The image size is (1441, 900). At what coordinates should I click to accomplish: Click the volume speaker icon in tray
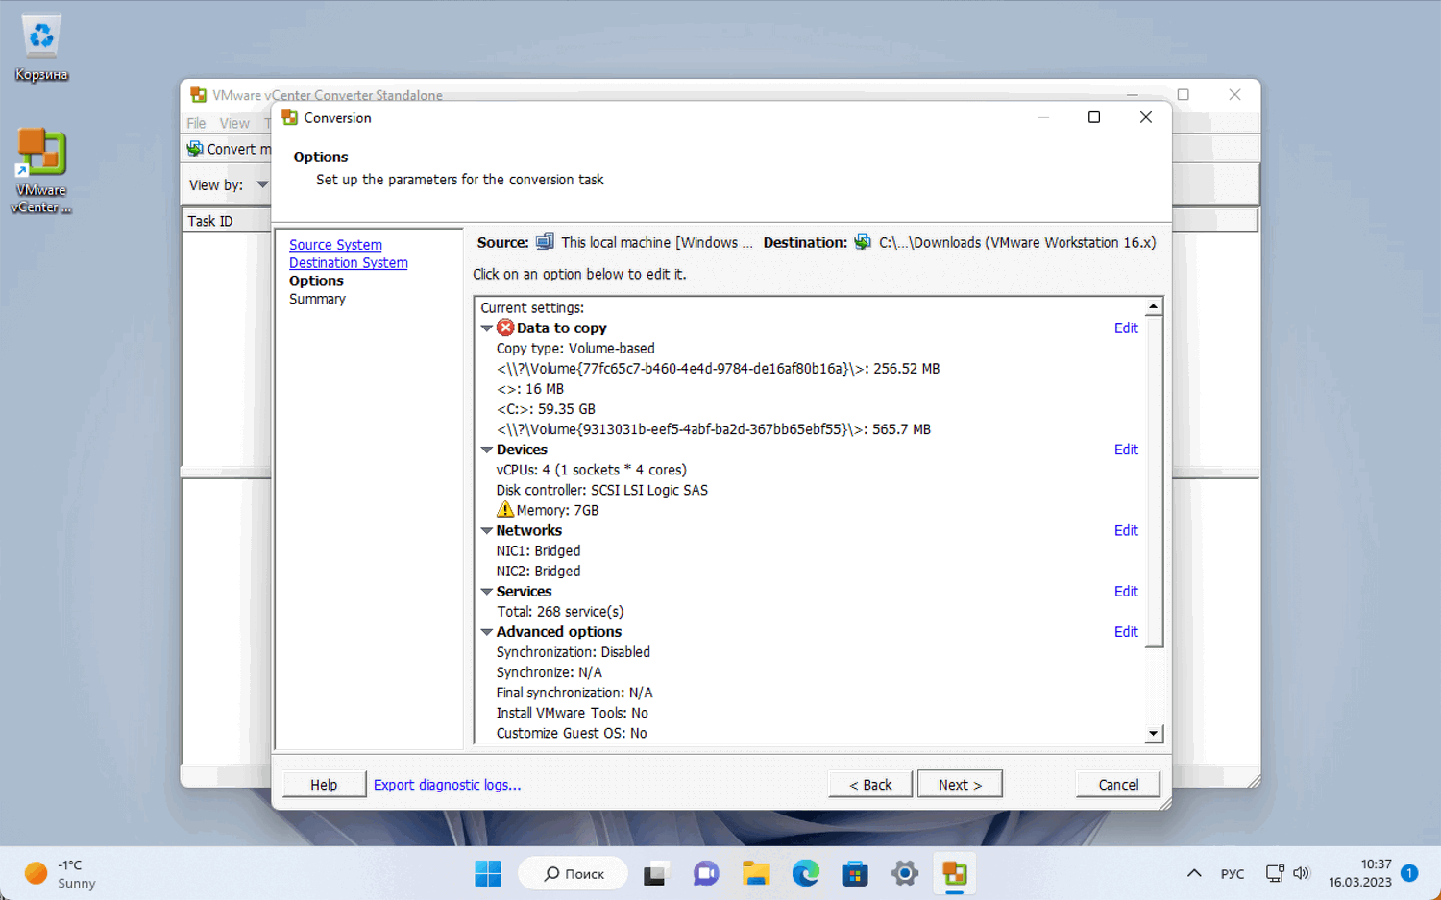[1302, 873]
